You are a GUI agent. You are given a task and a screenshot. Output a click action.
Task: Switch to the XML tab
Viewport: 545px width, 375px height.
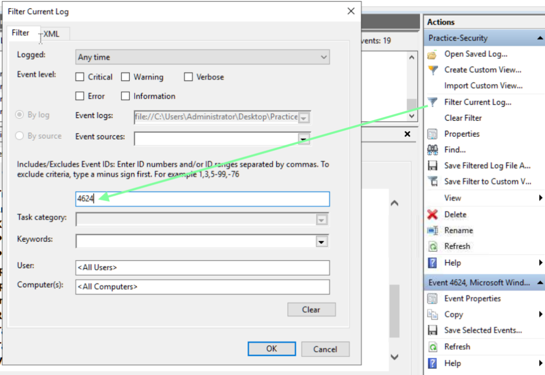click(52, 34)
